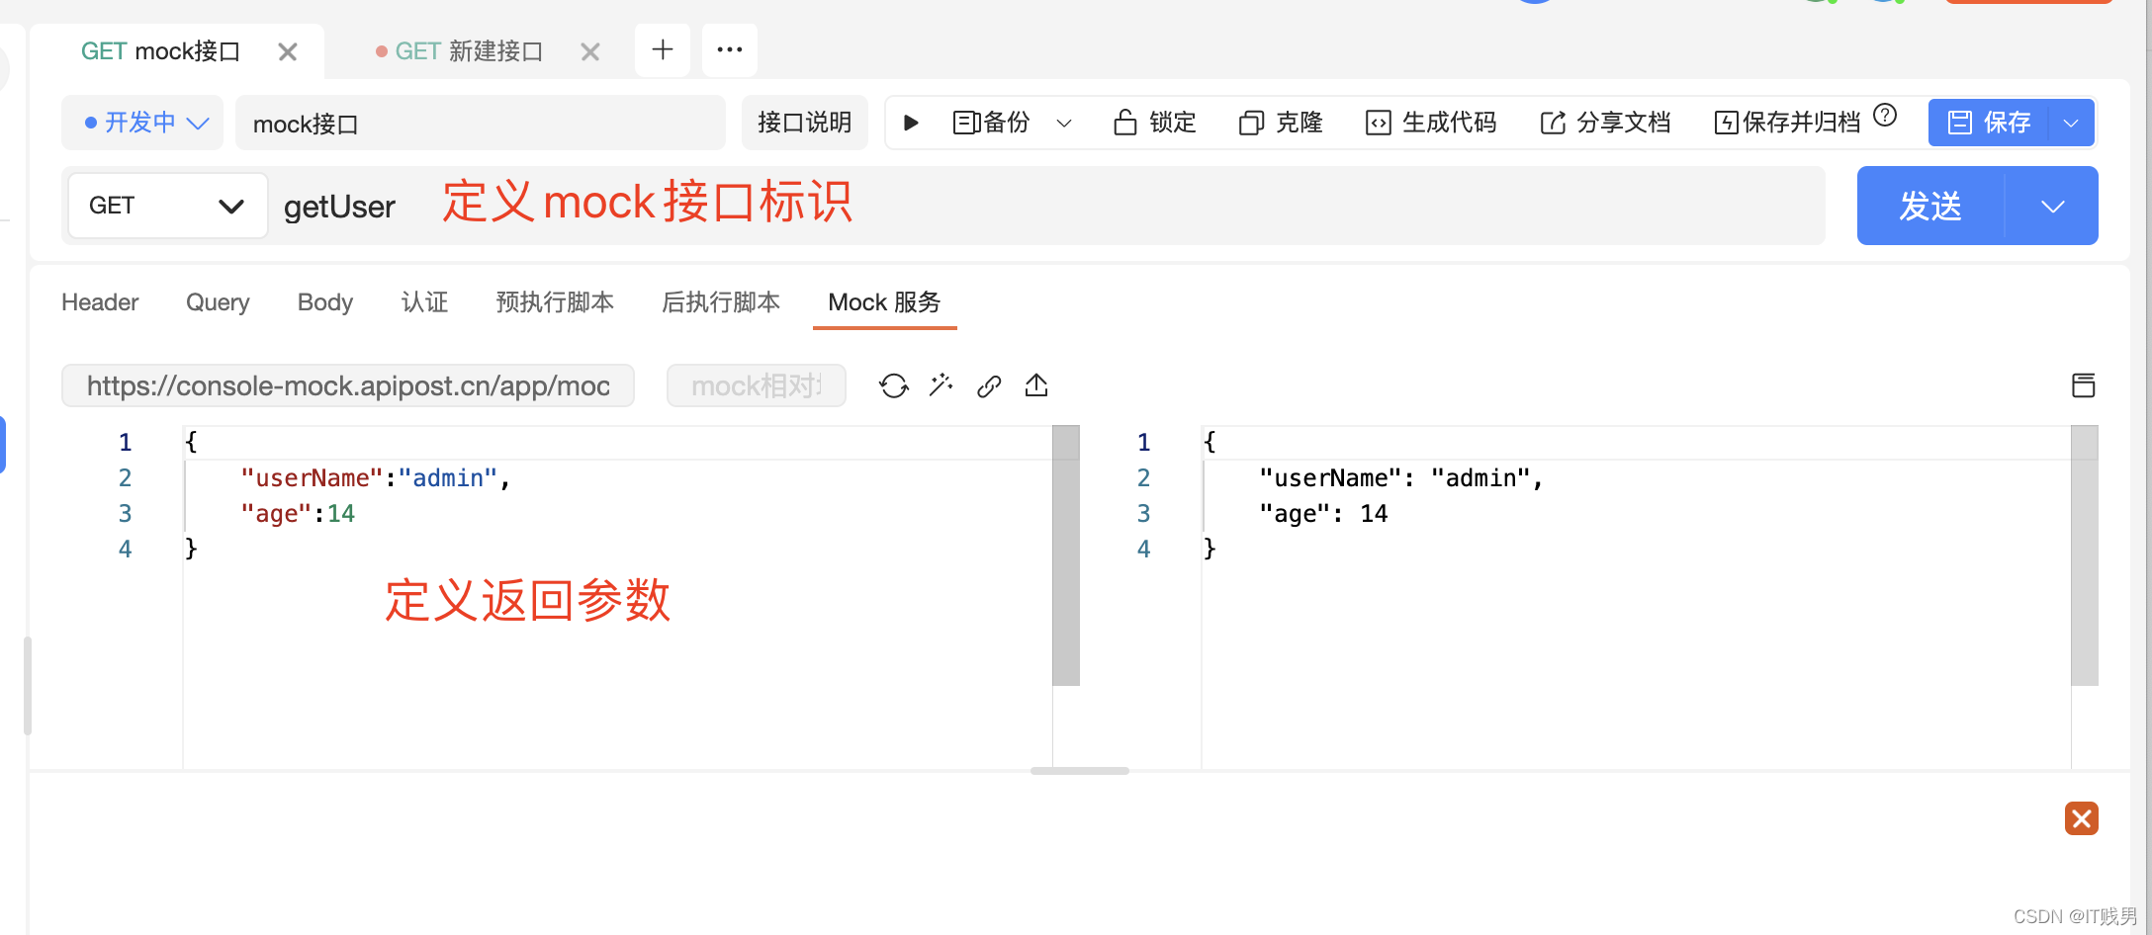This screenshot has width=2152, height=935.
Task: Click the 备份 backup button
Action: click(992, 123)
